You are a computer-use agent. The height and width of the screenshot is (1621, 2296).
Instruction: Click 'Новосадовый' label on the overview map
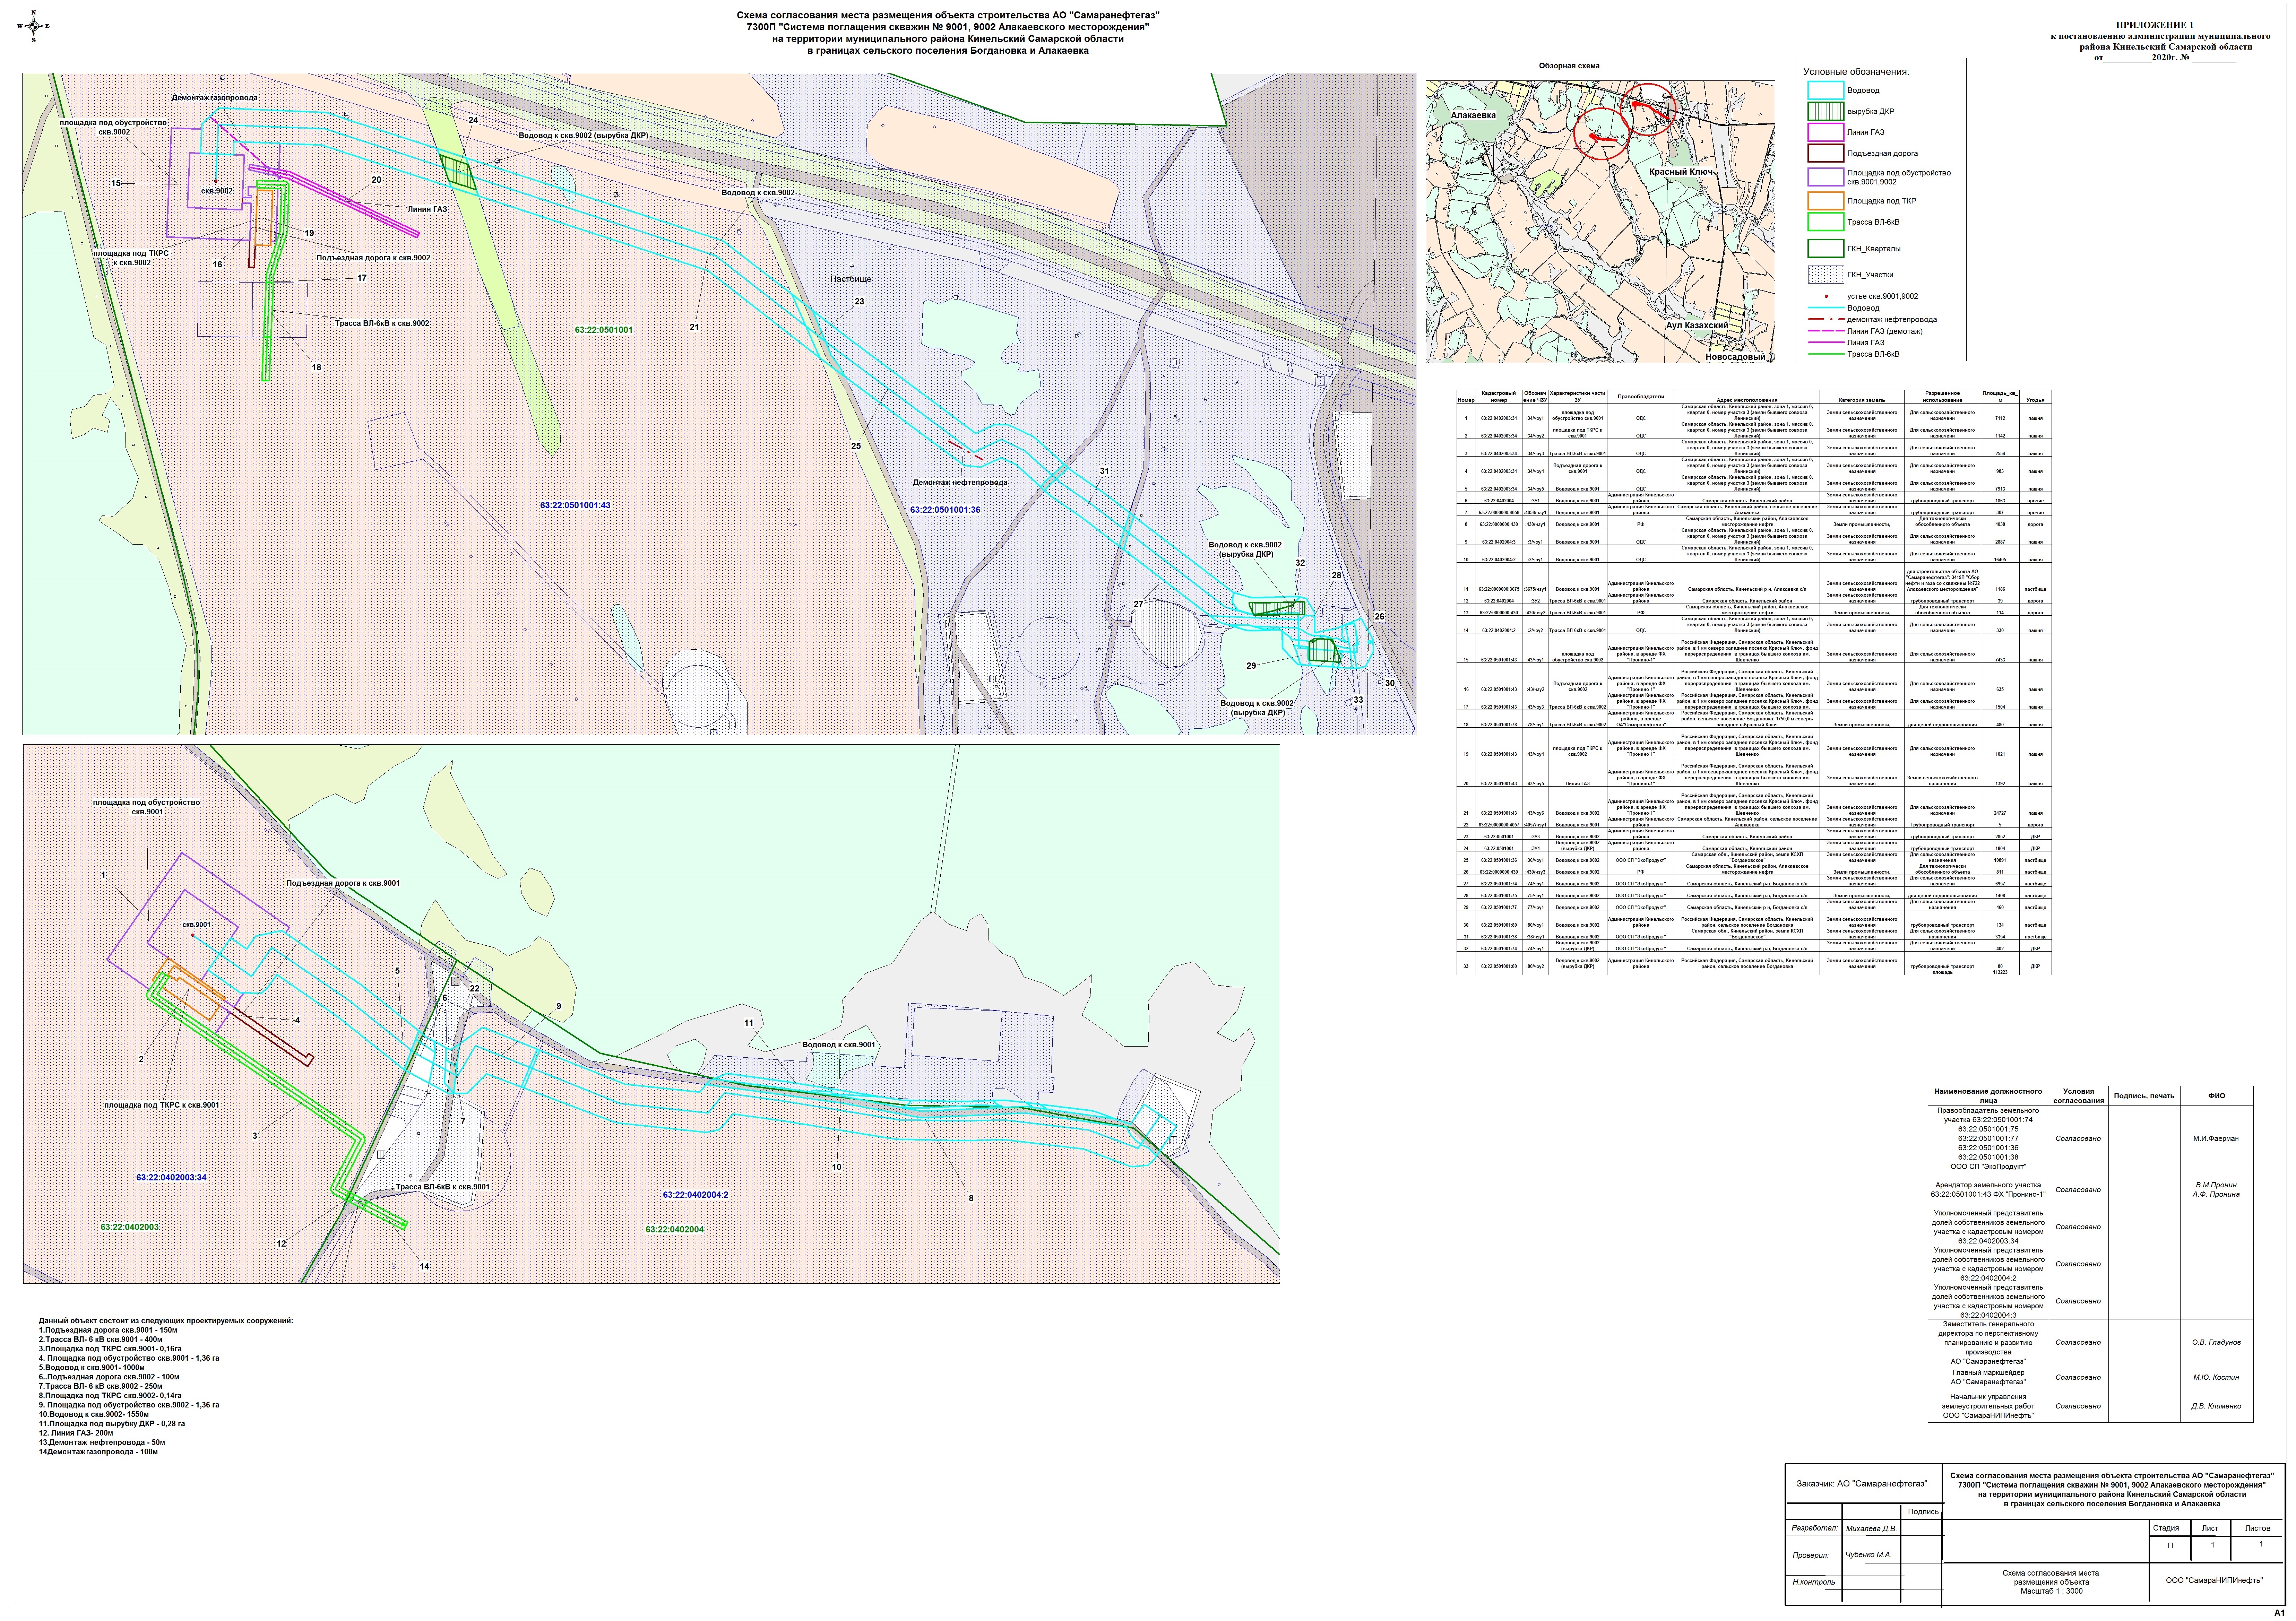(1735, 357)
